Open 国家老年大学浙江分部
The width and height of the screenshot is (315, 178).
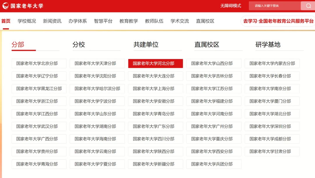[x=39, y=101]
